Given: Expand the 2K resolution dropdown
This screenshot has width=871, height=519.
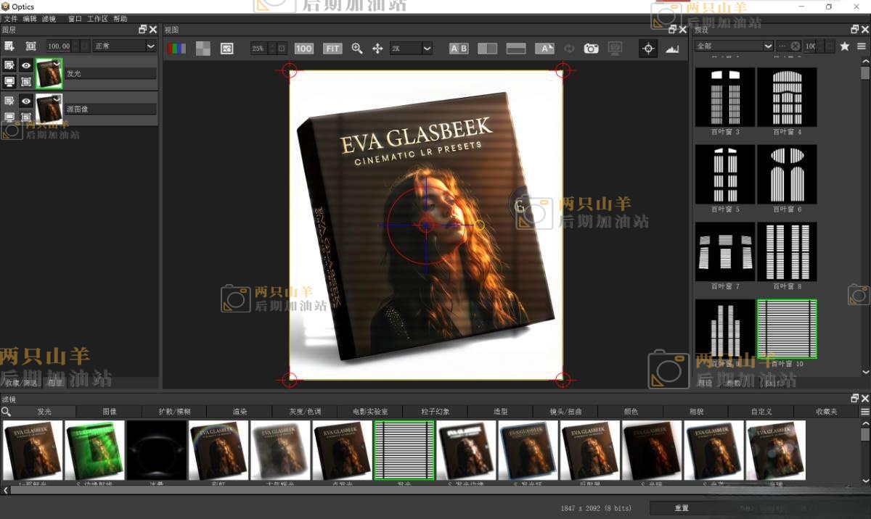Looking at the screenshot, I should (x=411, y=49).
